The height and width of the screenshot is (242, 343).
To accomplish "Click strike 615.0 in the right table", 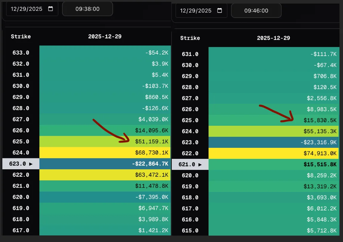I will click(190, 231).
